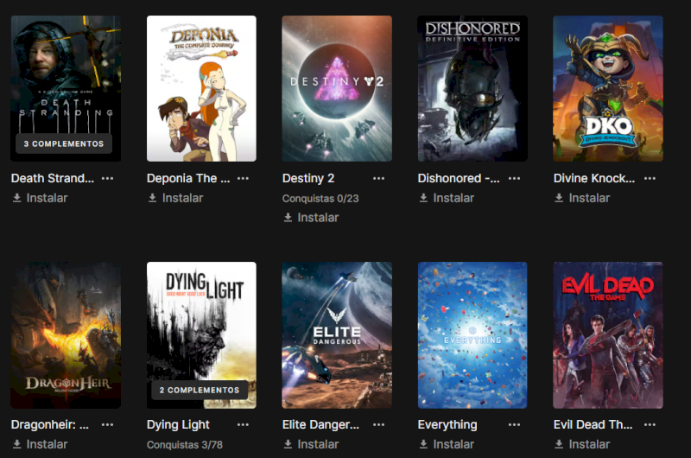Click the 2 Complementos badge on Dying Light

point(200,390)
